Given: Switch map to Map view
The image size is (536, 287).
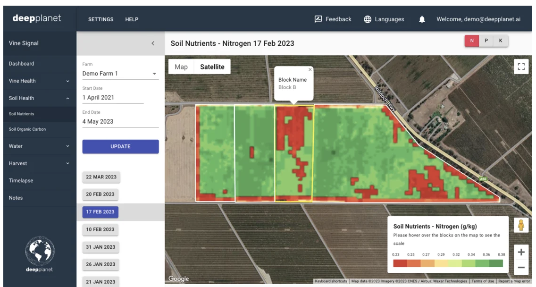Looking at the screenshot, I should coord(181,67).
